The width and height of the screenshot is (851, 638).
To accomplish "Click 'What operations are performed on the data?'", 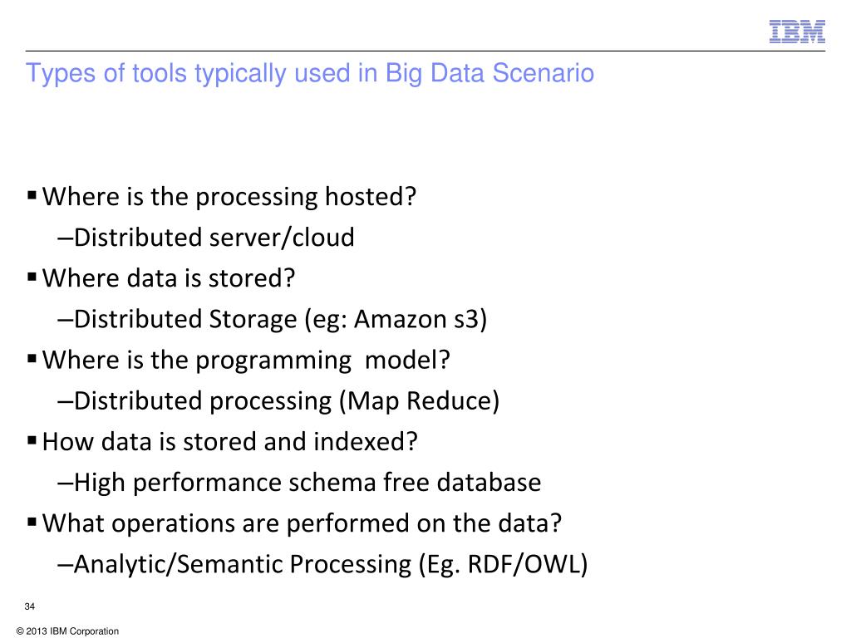I will (302, 523).
